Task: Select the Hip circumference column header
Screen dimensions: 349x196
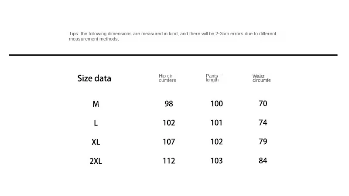Action: click(x=168, y=78)
